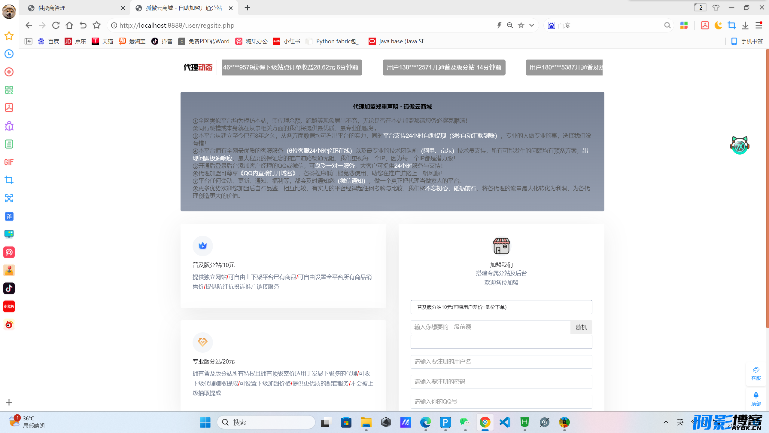769x433 pixels.
Task: Click the 加盟我们 shop icon
Action: tap(501, 246)
